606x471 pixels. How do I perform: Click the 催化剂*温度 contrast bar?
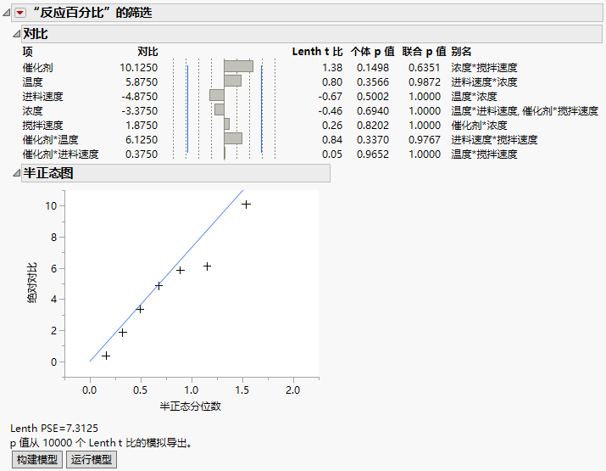tap(233, 138)
